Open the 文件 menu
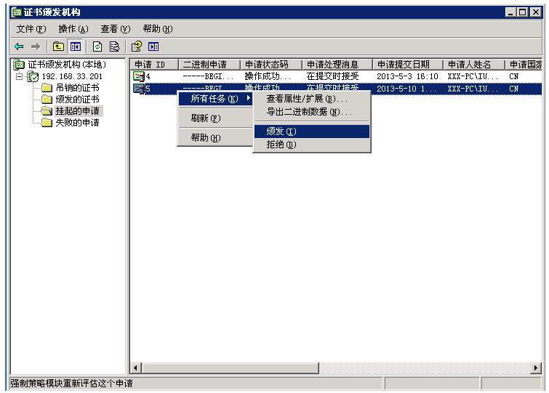The image size is (549, 393). click(31, 29)
